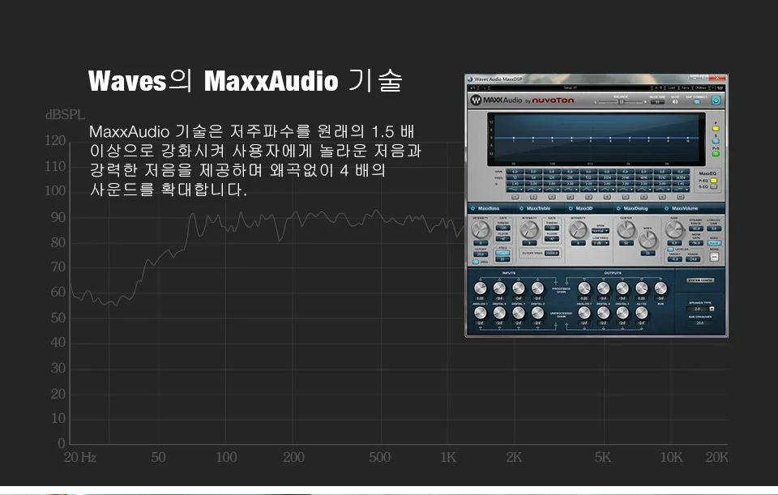Click the MaxxTreble Intensity knob
778x495 pixels.
pyautogui.click(x=529, y=229)
